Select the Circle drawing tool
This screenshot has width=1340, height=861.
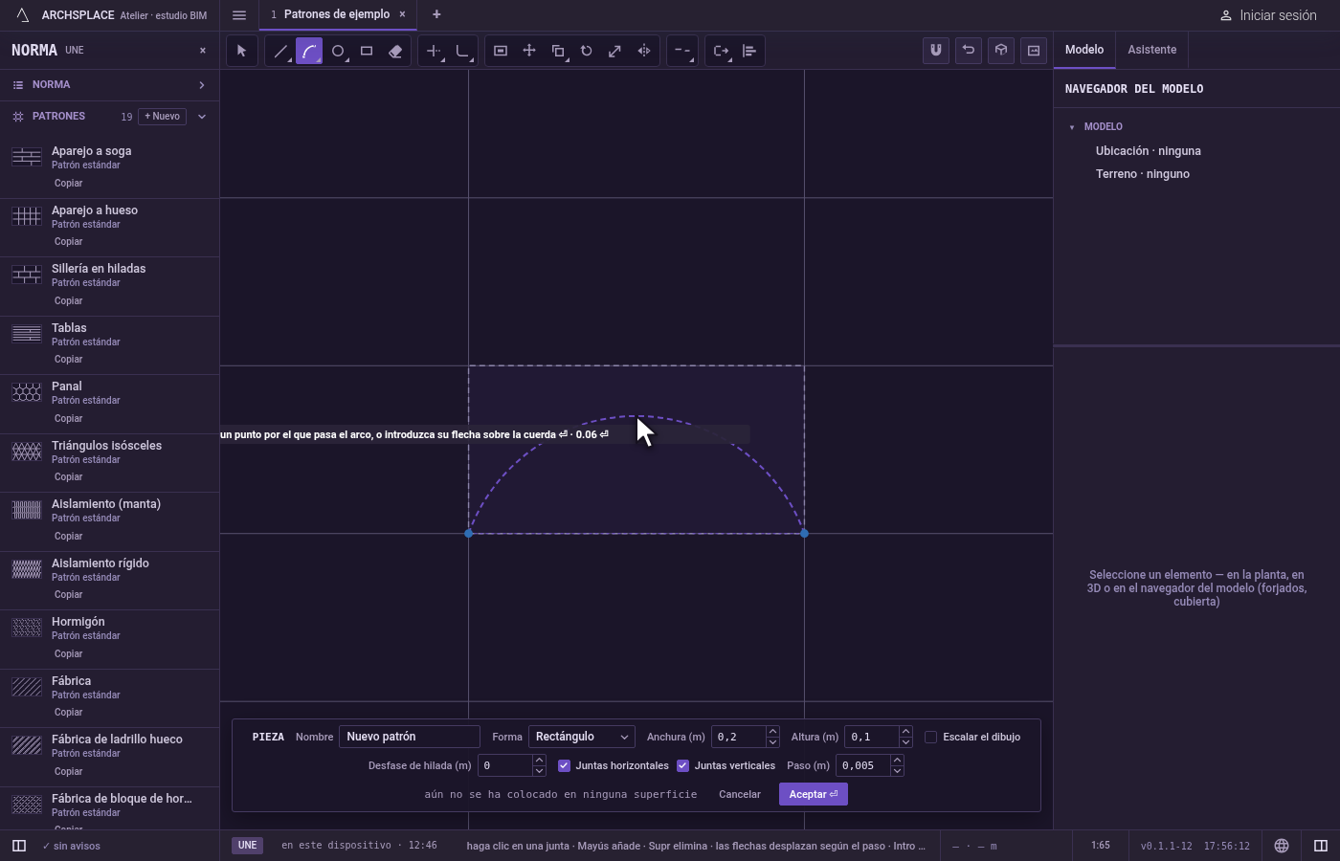pyautogui.click(x=338, y=51)
